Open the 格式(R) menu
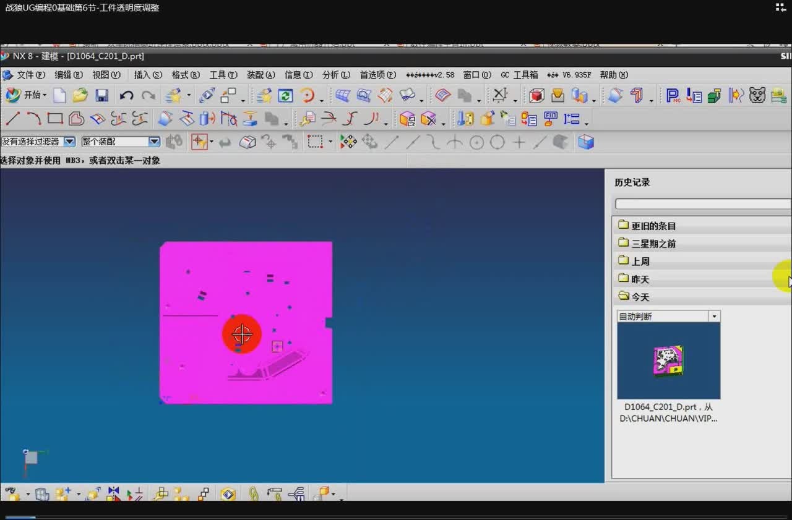The width and height of the screenshot is (792, 520). pyautogui.click(x=186, y=75)
